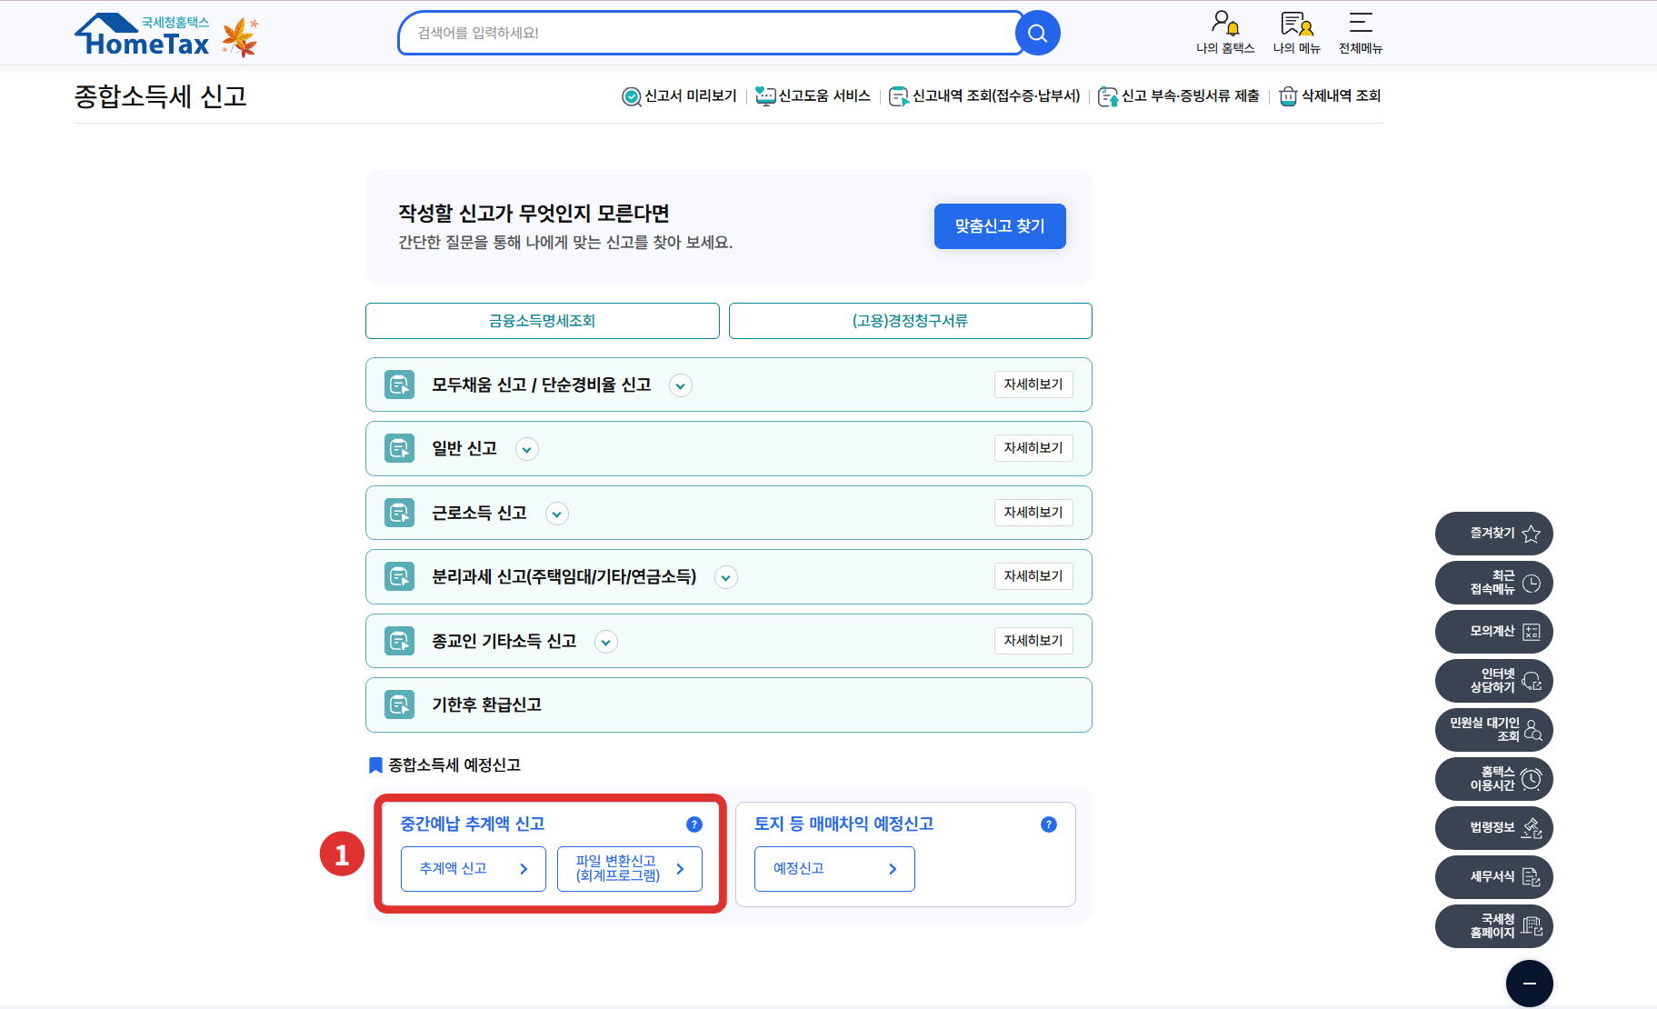Open 전체메뉴 hamburger icon

[x=1360, y=33]
